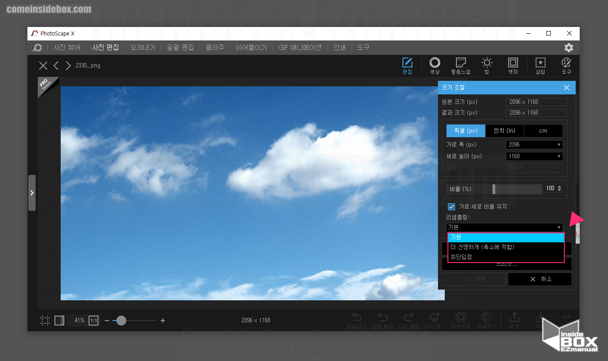Click the Tools (도구) palette icon

coord(566,65)
